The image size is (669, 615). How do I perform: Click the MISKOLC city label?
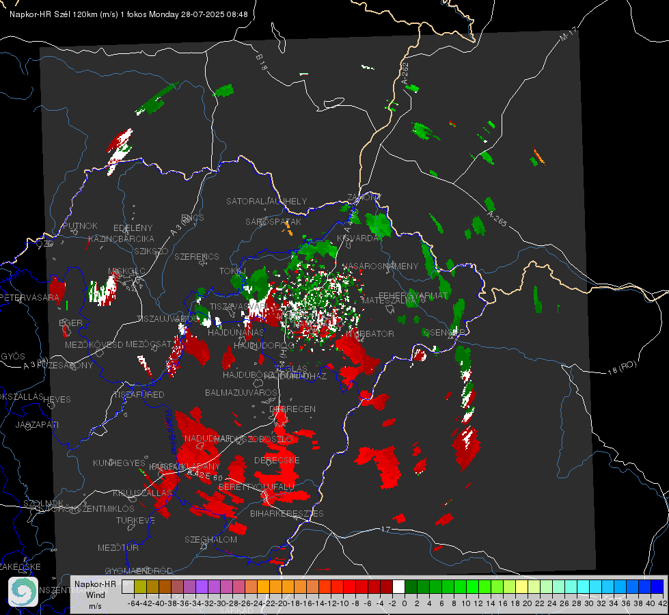pos(126,271)
